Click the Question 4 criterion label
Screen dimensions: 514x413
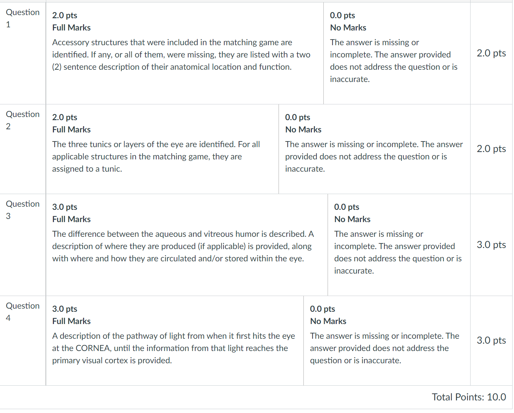[23, 312]
